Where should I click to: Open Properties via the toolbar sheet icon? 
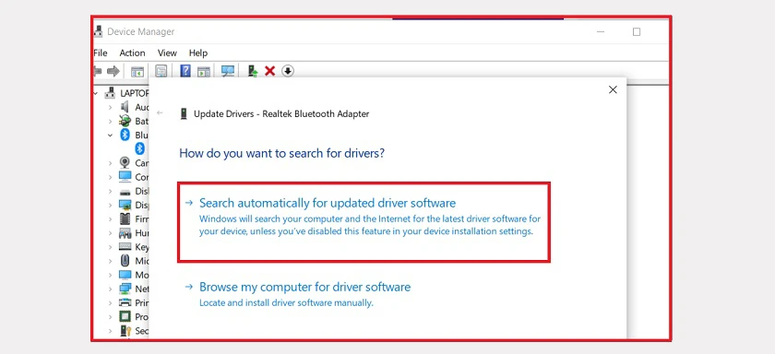161,71
